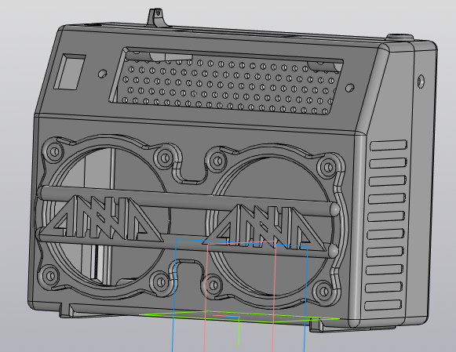
Task: Select the small round hole on the right side face
Action: point(421,81)
